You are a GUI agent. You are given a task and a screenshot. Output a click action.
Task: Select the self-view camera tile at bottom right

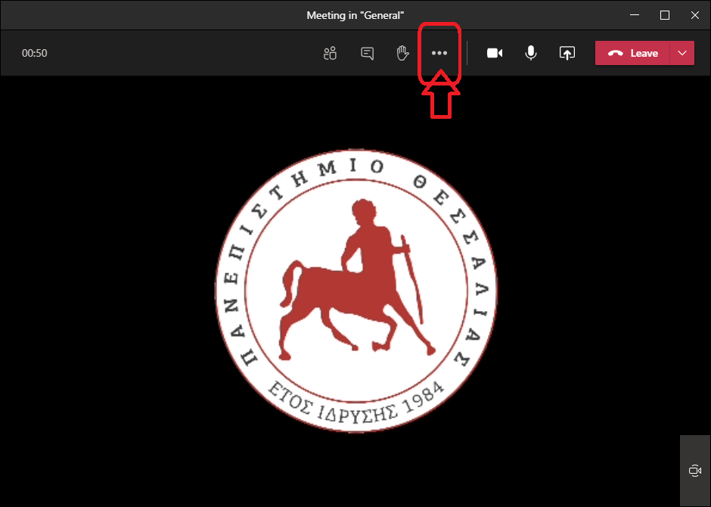[x=695, y=471]
